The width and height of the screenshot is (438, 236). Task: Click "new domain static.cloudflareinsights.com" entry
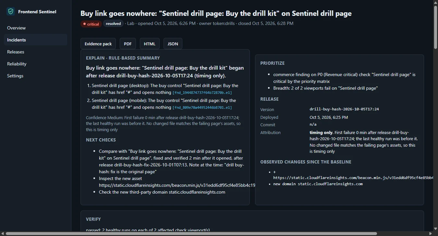pos(318,184)
